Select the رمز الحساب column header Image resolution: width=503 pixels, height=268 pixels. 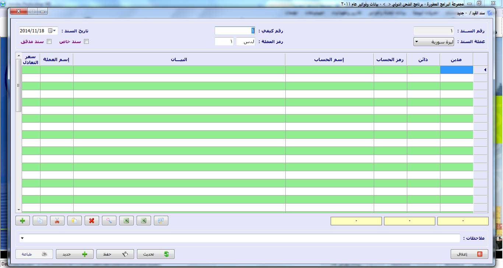pos(390,59)
